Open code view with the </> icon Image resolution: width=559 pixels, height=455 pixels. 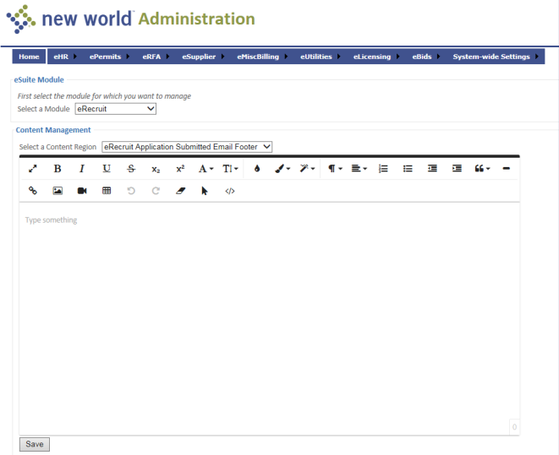coord(229,192)
